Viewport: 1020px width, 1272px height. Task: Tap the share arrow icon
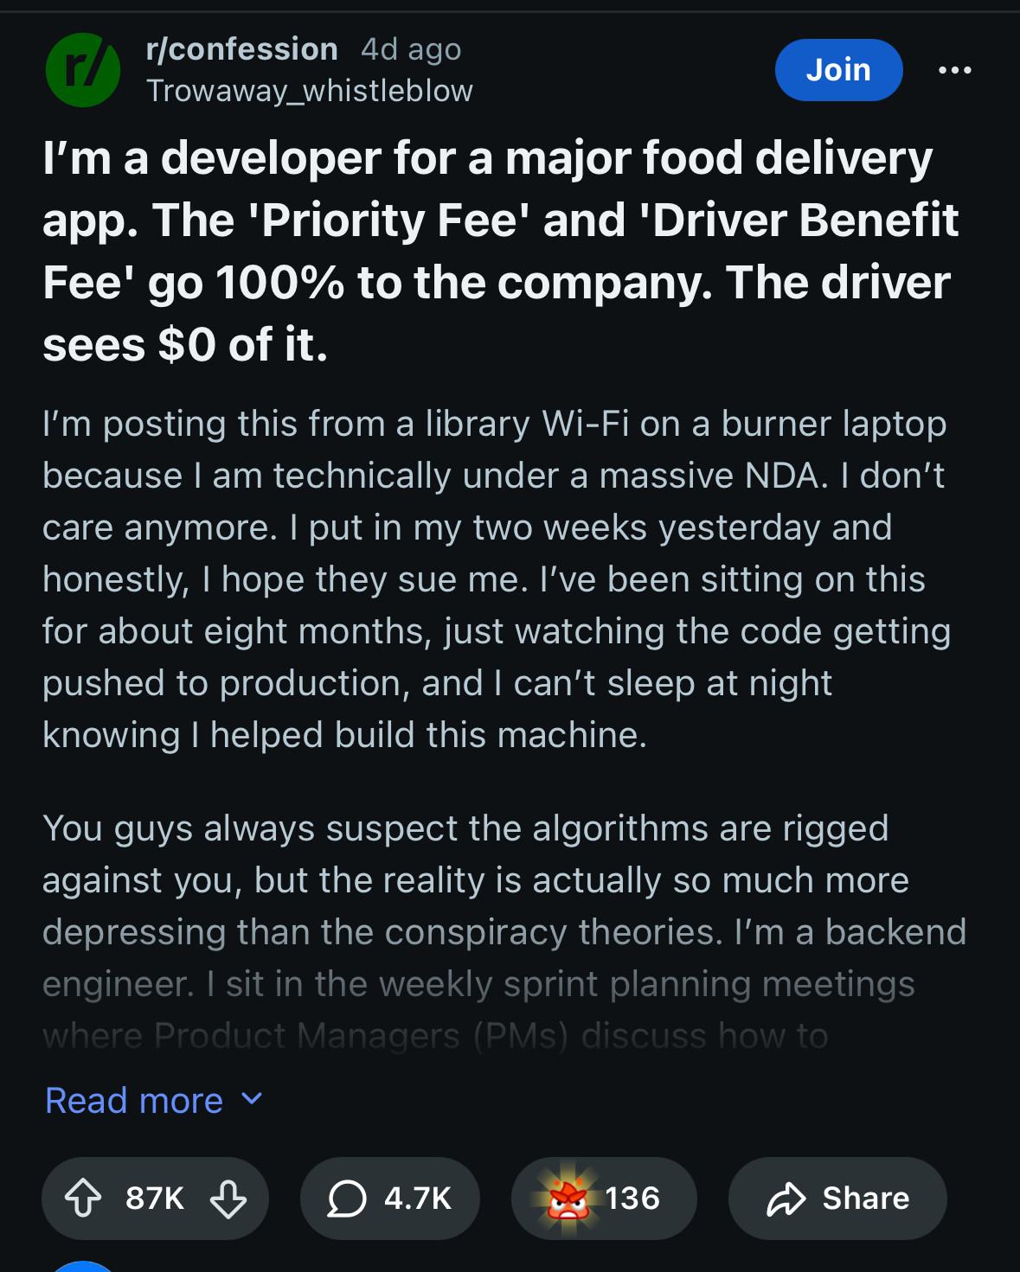(x=786, y=1198)
